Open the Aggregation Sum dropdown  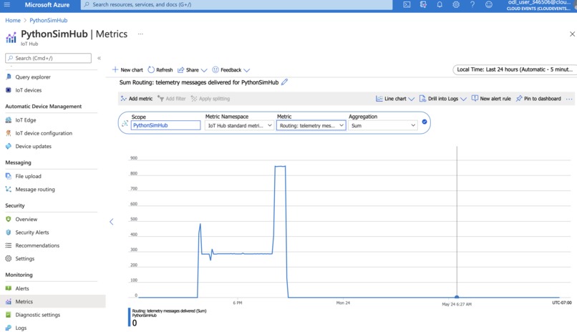click(x=383, y=125)
